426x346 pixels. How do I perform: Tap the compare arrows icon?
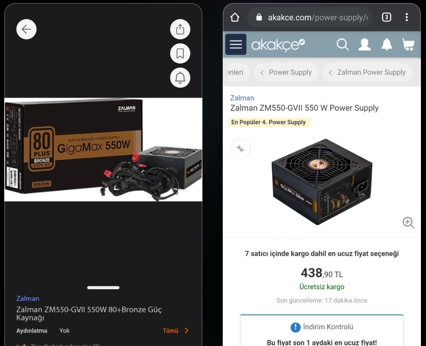240,148
